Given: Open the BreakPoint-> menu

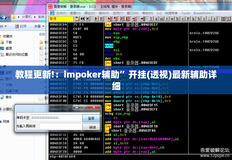Looking at the screenshot, I should tap(204, 13).
